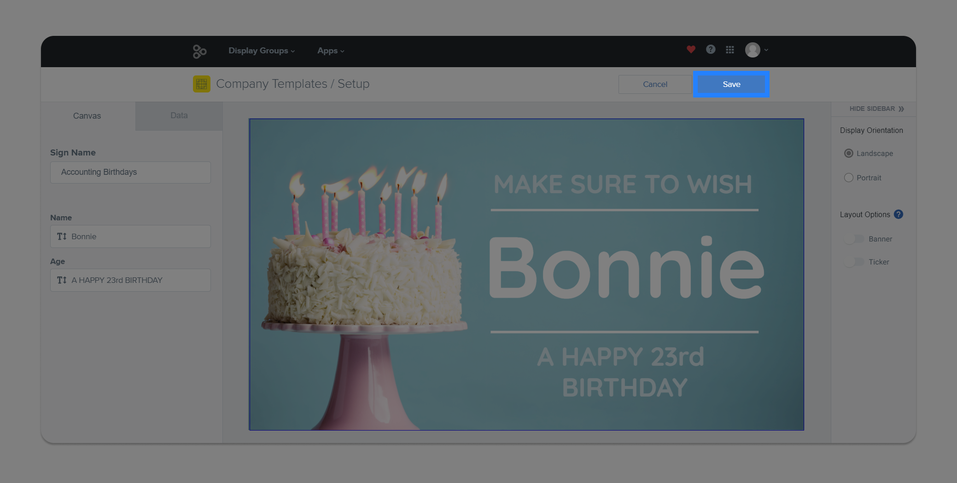The height and width of the screenshot is (483, 957).
Task: Click HIDE SIDEBAR link
Action: pyautogui.click(x=876, y=109)
